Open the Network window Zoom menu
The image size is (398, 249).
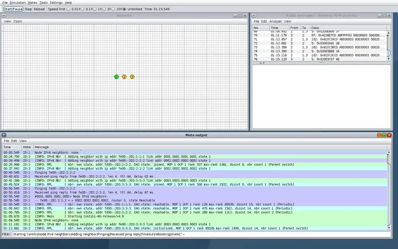click(18, 21)
